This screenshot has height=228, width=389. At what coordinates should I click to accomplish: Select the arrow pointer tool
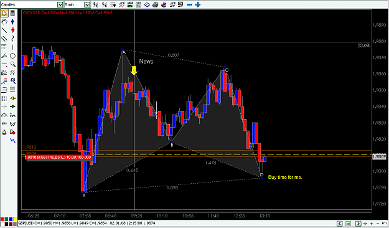click(x=4, y=13)
